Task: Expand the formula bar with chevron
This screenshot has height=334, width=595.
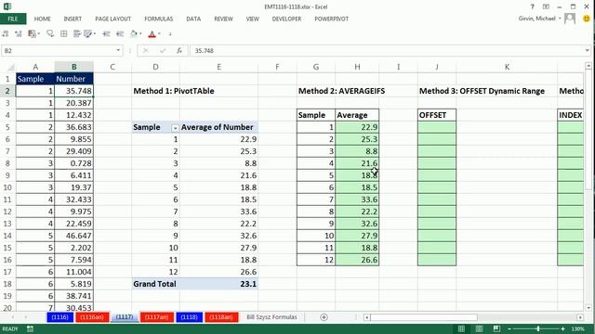Action: point(587,50)
